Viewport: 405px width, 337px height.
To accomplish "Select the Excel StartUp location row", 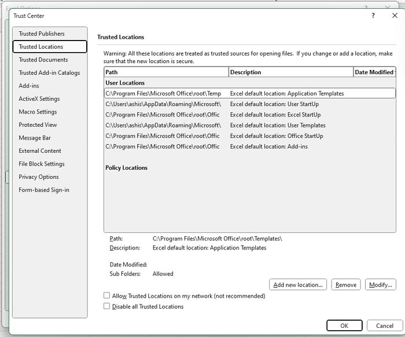I will pyautogui.click(x=250, y=115).
